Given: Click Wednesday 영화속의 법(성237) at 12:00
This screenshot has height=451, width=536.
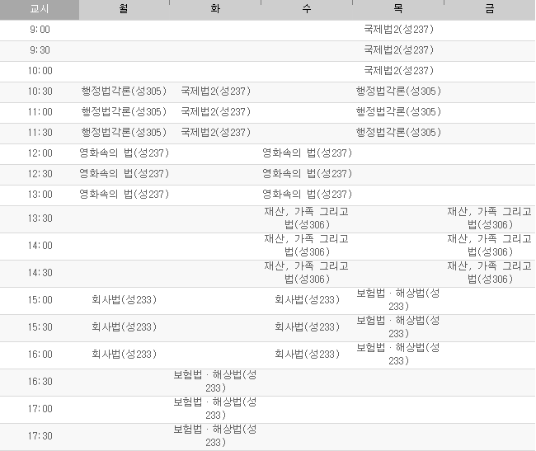Looking at the screenshot, I should (x=307, y=153).
